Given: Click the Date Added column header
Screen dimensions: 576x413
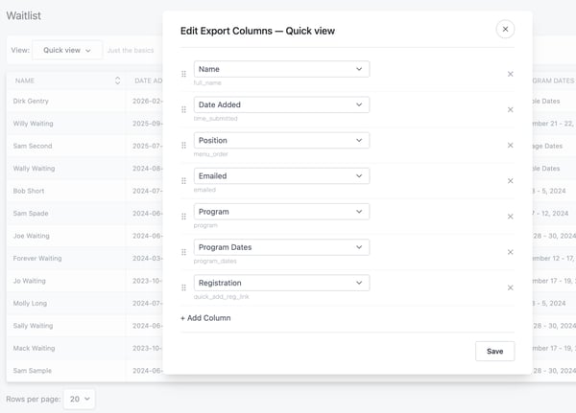Looking at the screenshot, I should point(149,80).
